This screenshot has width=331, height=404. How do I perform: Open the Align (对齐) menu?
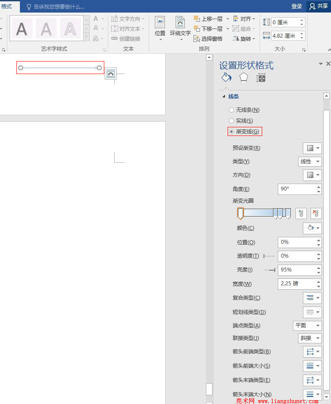tap(244, 19)
